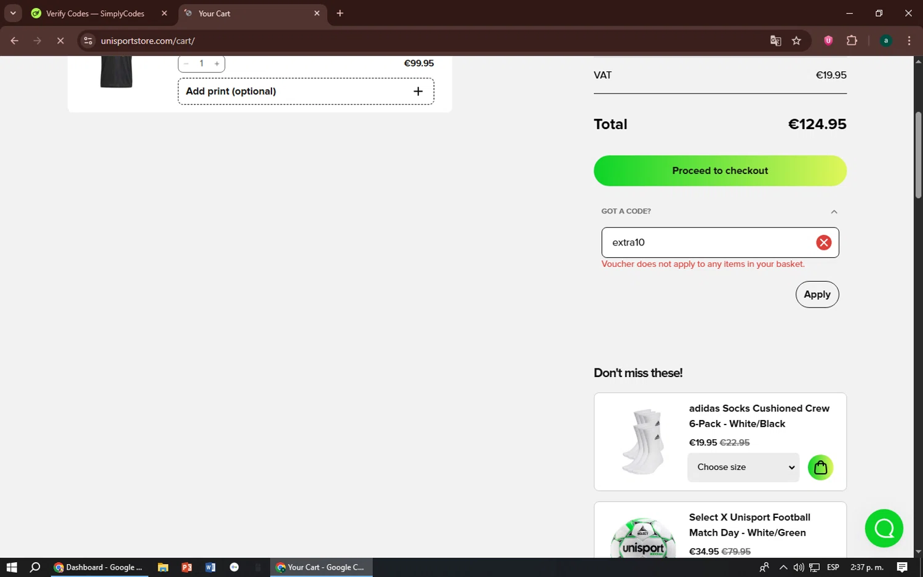Add adidas Socks to basket via green bag icon
Screen dimensions: 923x577
(820, 468)
